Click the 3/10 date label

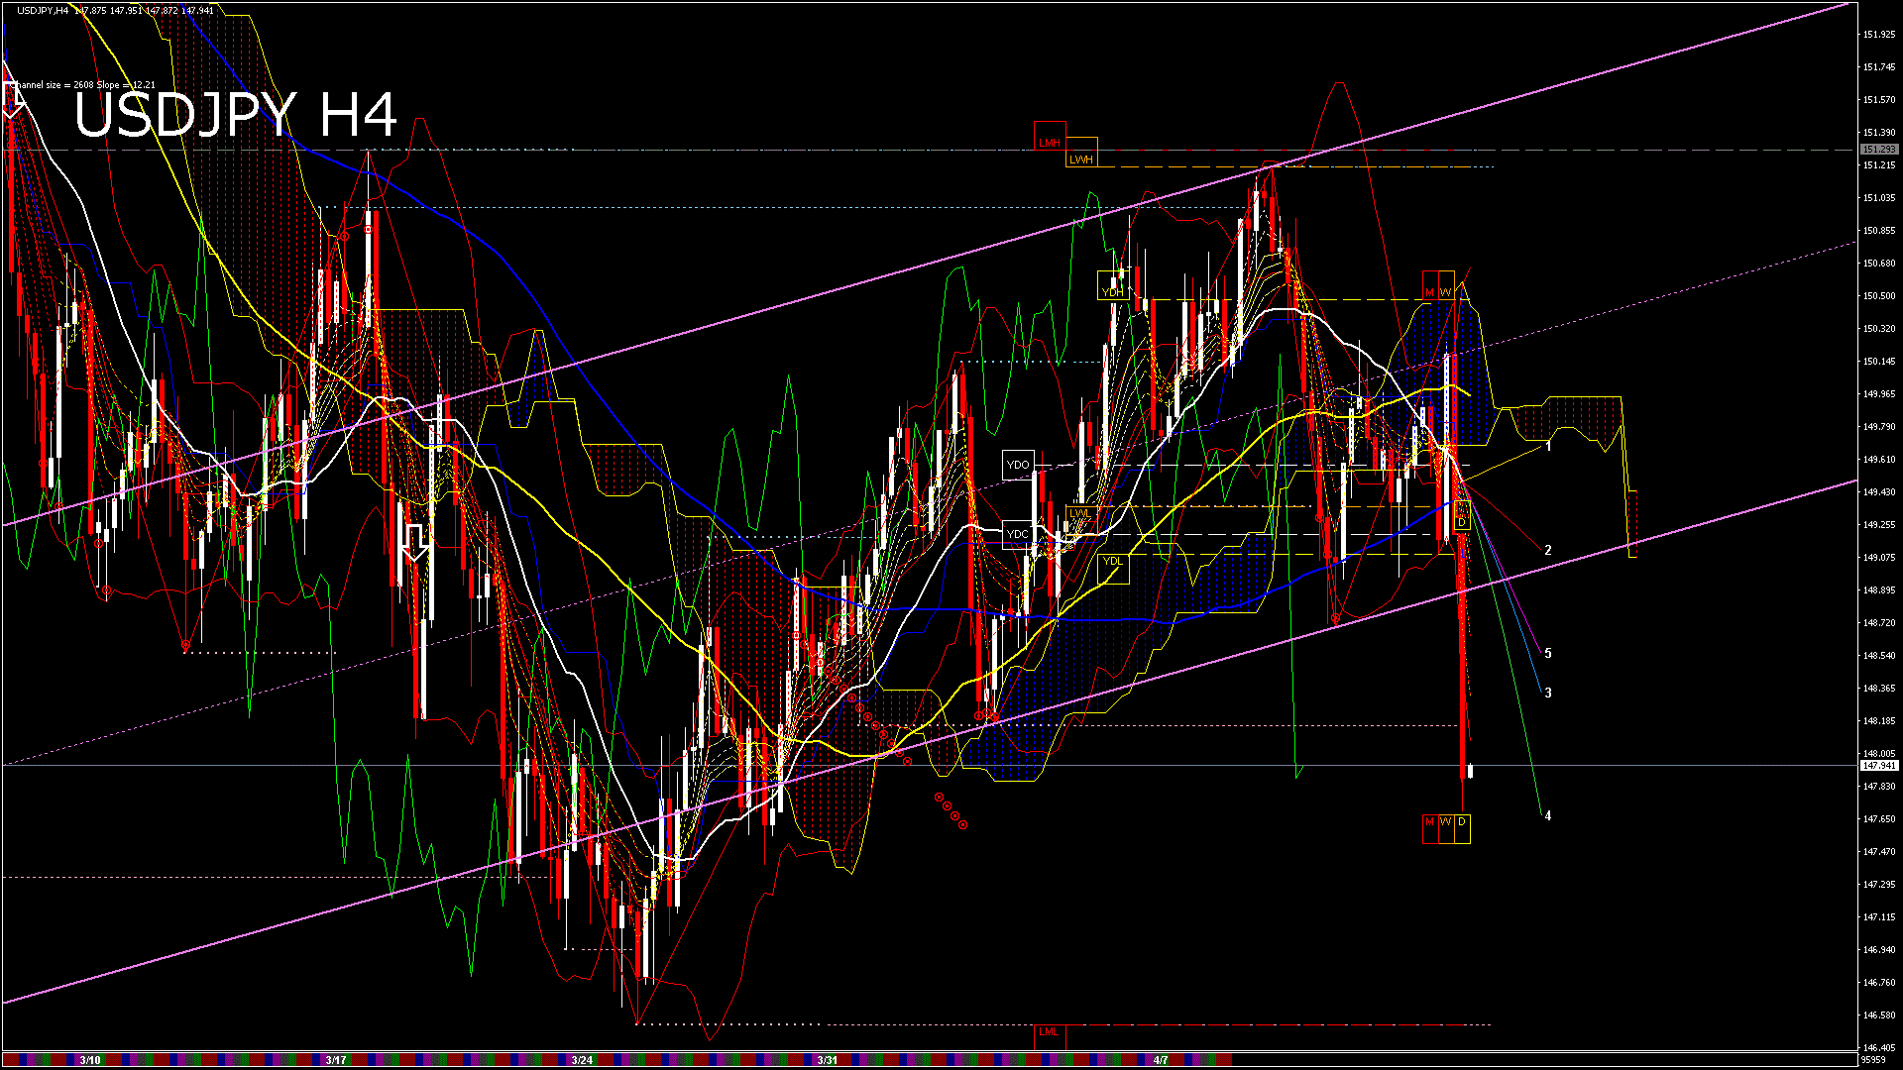point(90,1060)
